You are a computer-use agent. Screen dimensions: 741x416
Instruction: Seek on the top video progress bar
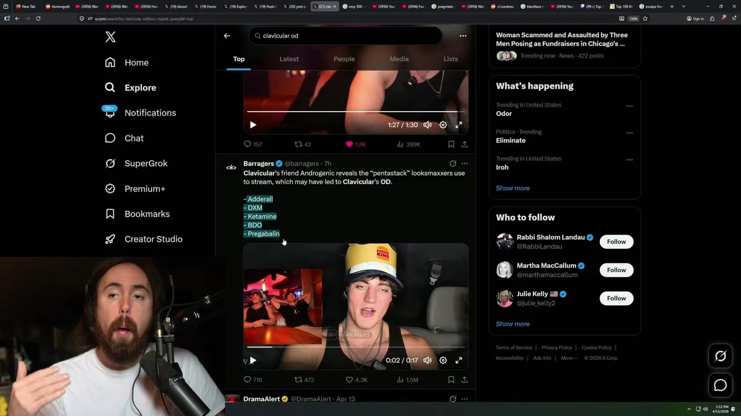pos(355,112)
